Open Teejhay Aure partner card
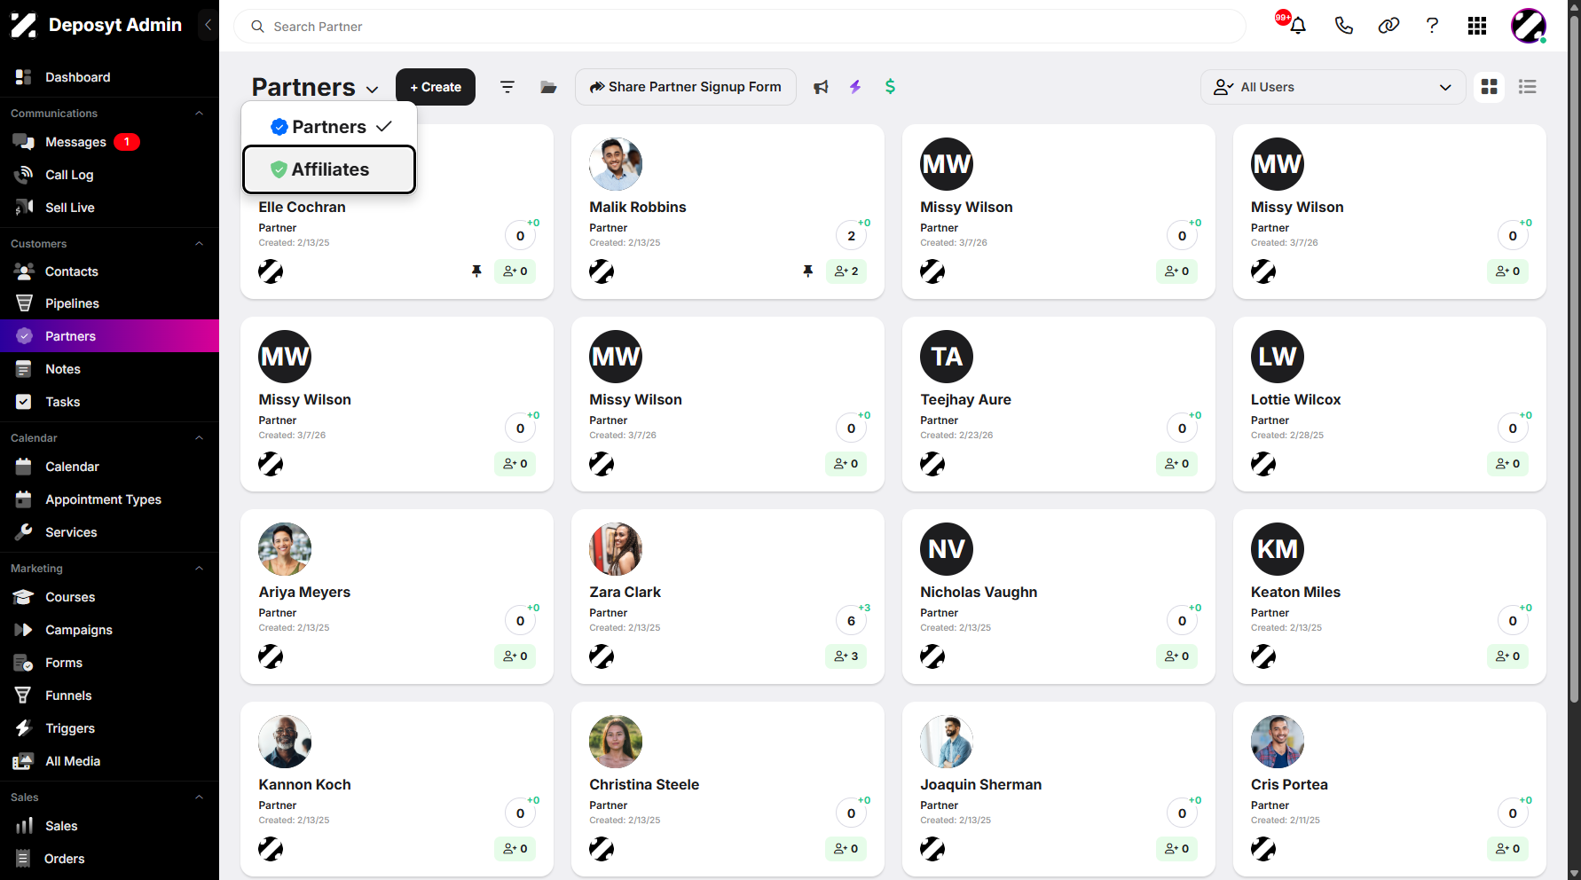 point(1058,404)
